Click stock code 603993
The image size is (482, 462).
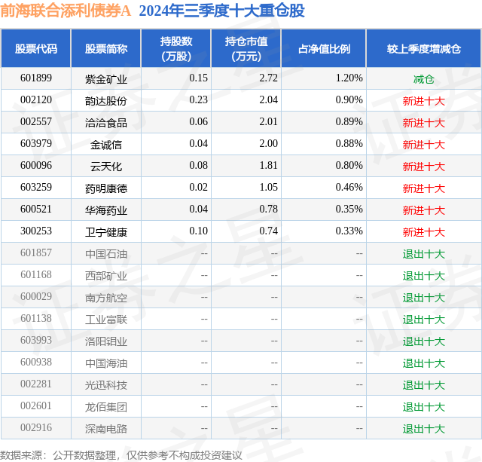(36, 340)
